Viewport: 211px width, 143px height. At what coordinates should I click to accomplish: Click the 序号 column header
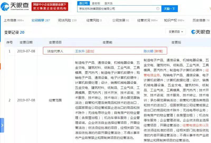point(9,42)
